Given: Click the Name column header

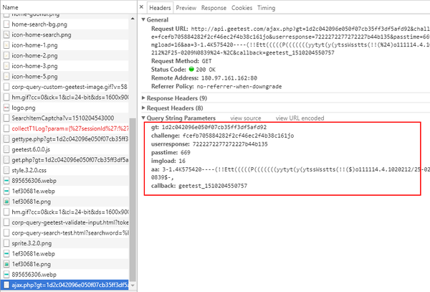Looking at the screenshot, I should [x=11, y=7].
